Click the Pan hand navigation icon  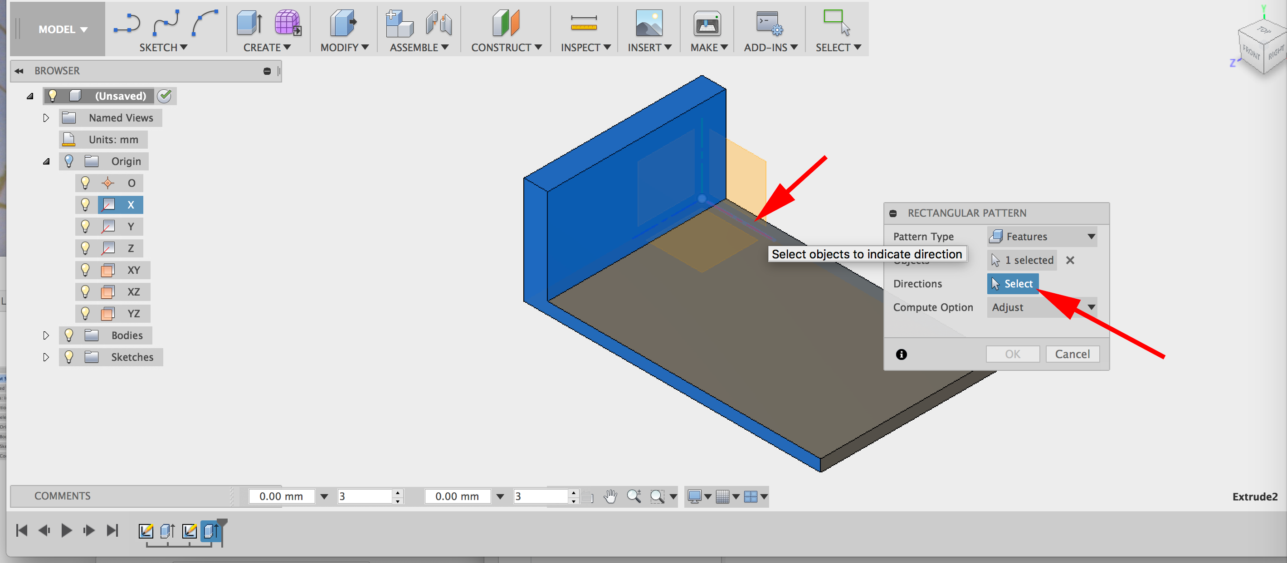(610, 496)
